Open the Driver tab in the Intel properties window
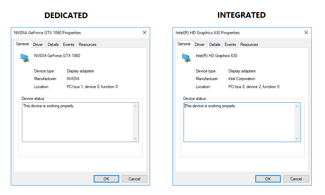 click(200, 45)
